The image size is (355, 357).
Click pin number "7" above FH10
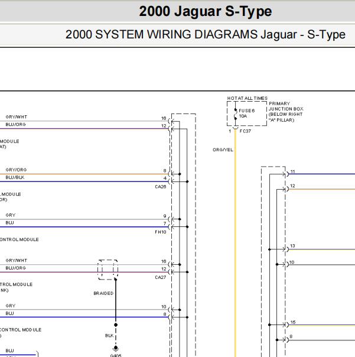coord(165,223)
